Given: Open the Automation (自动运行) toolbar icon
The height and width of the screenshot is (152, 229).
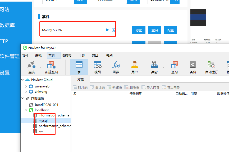Looking at the screenshot, I should tap(211, 65).
